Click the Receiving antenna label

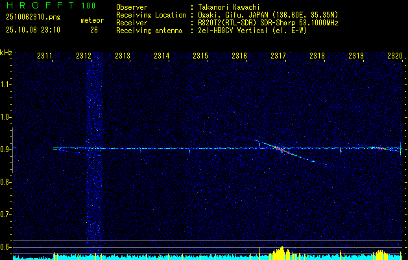[149, 31]
